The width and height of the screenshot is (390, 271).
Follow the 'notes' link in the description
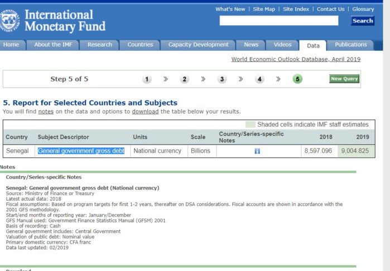(x=46, y=112)
